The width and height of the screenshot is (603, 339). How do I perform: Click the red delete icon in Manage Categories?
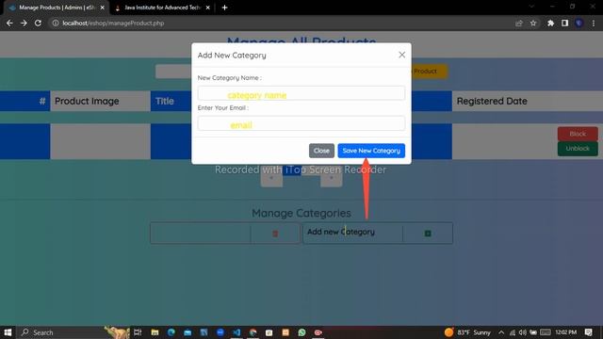[275, 234]
